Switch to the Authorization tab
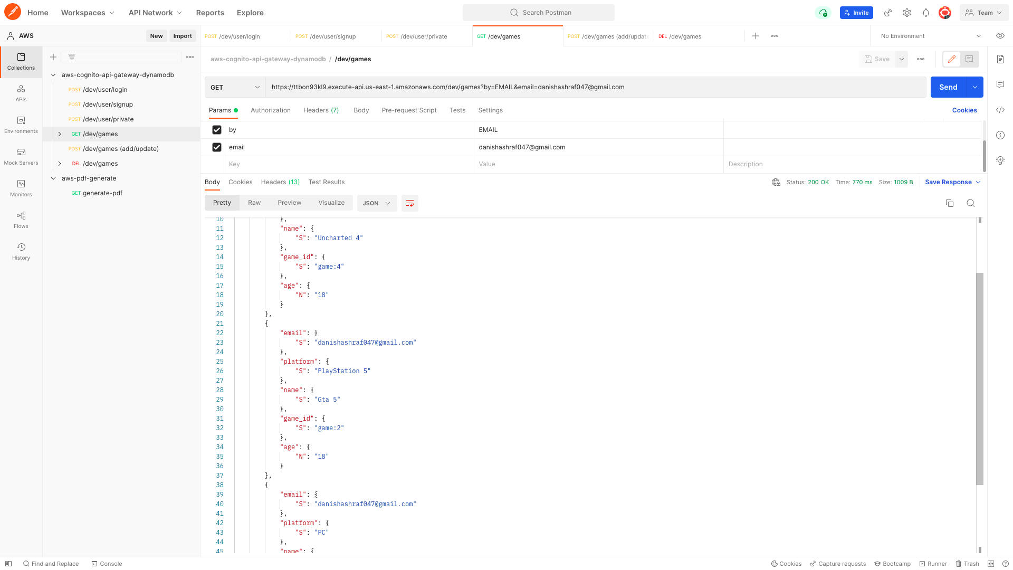Screen dimensions: 1013x570 click(270, 110)
